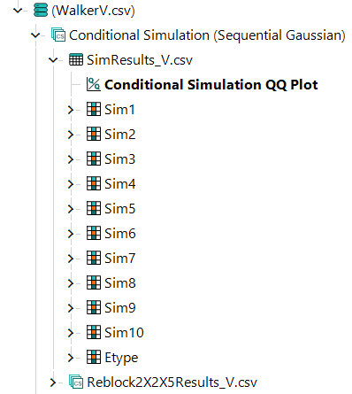Select the Sim9 tree entry

pos(119,308)
